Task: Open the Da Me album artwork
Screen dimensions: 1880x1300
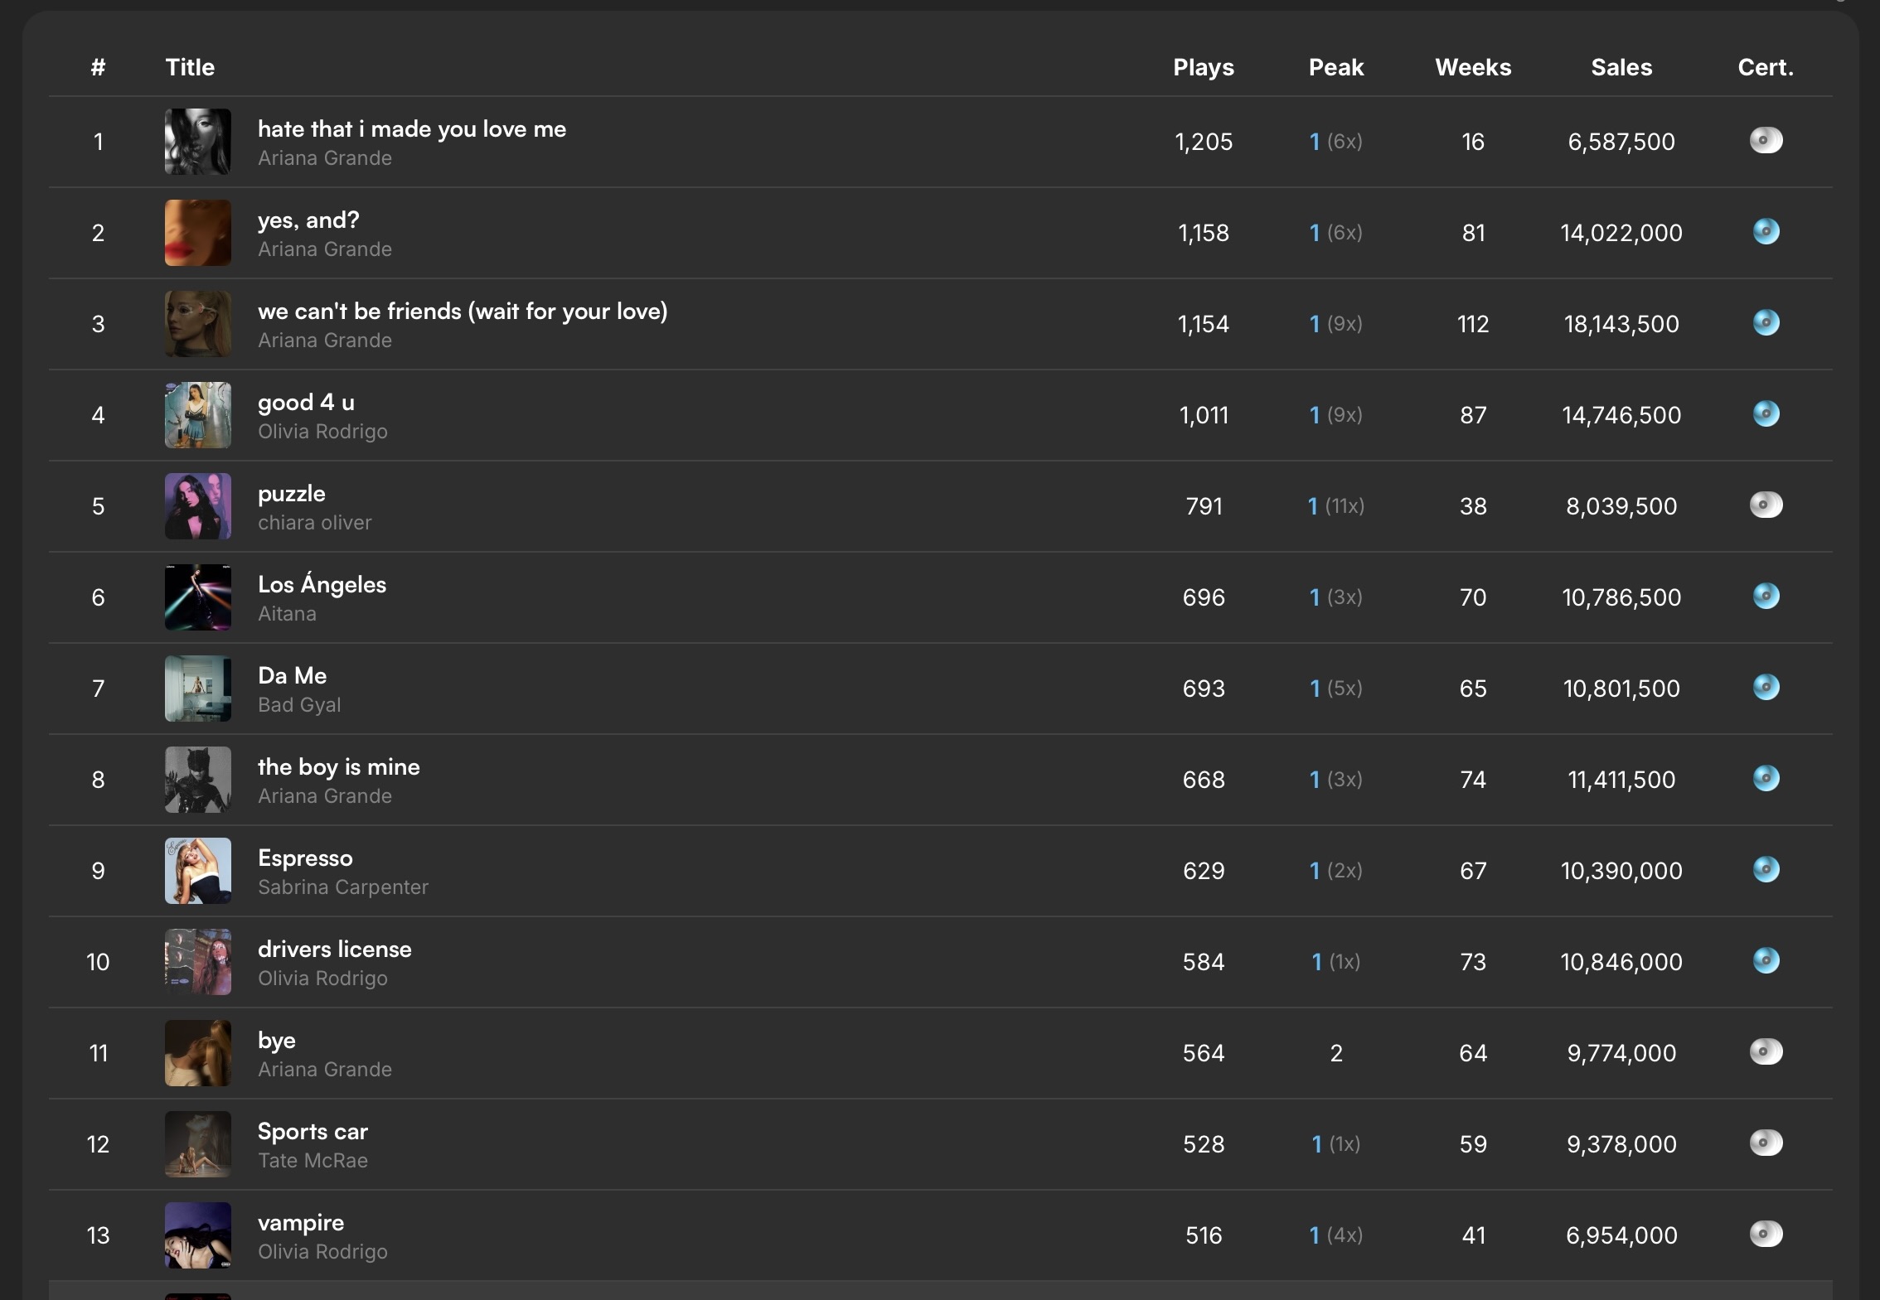Action: coord(197,689)
